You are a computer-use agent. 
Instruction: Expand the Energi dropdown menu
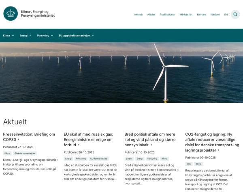(x=26, y=35)
